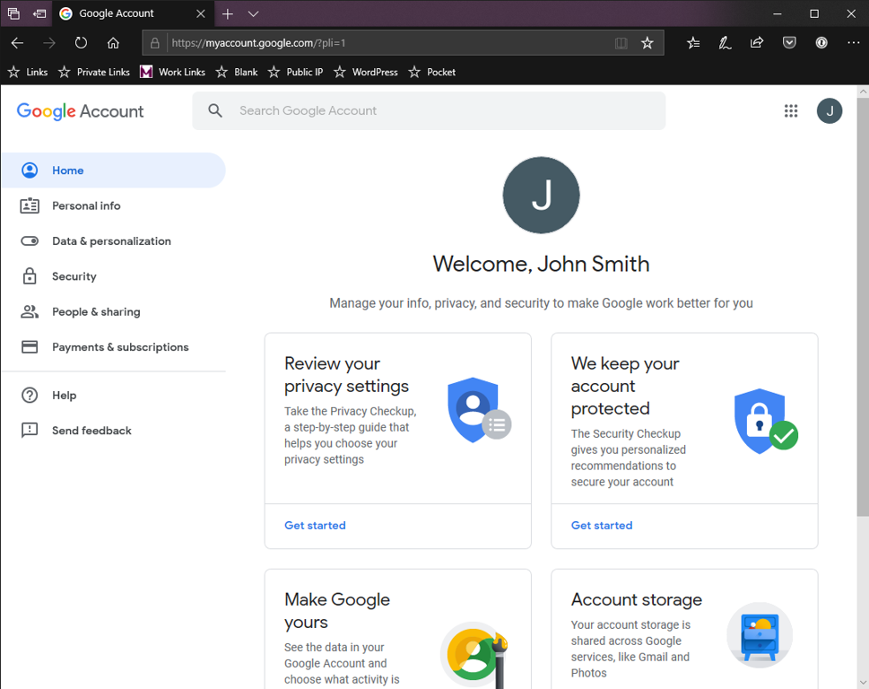Viewport: 869px width, 689px height.
Task: Navigate to Security settings
Action: [x=74, y=276]
